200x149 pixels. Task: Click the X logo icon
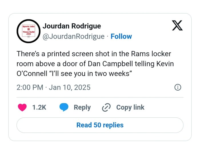point(177,26)
